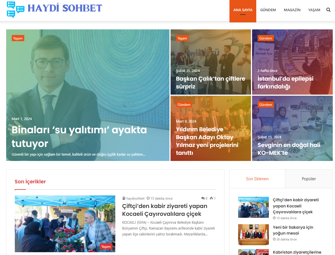Click excerpt 'Güvenli bir yapı için sağlam'
The width and height of the screenshot is (335, 255).
[78, 154]
